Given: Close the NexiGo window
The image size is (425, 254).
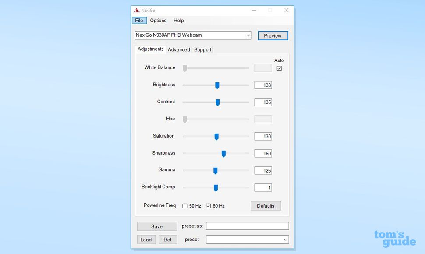Looking at the screenshot, I should coord(286,10).
